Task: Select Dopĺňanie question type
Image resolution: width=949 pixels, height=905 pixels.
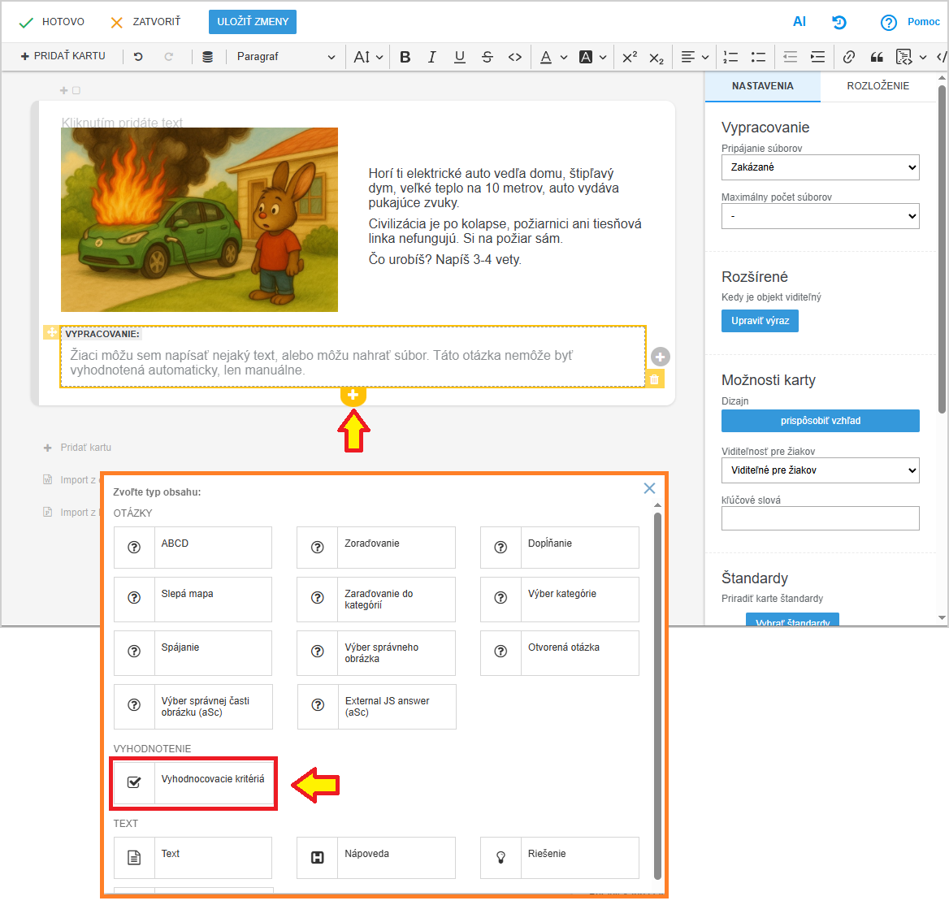Action: (x=559, y=548)
